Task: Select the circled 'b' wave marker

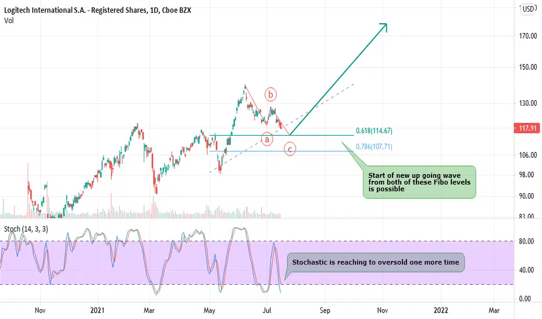Action: coord(270,95)
